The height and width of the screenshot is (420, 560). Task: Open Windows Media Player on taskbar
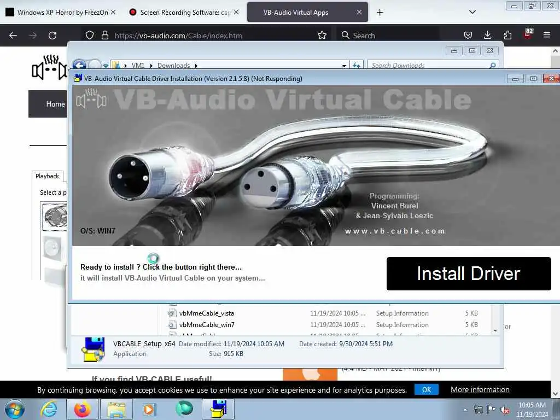[149, 409]
